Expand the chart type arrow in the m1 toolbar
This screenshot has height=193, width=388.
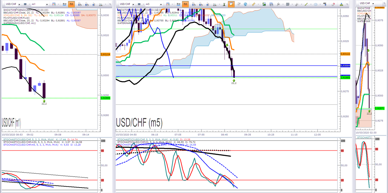59,4
